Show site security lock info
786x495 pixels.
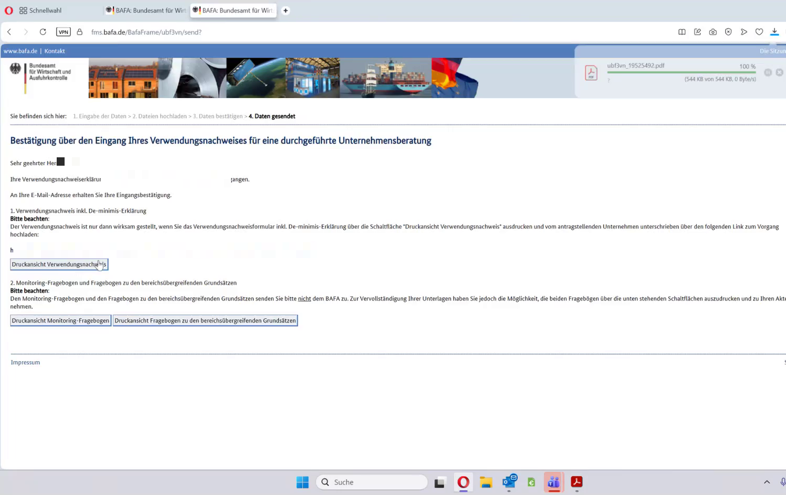[80, 32]
